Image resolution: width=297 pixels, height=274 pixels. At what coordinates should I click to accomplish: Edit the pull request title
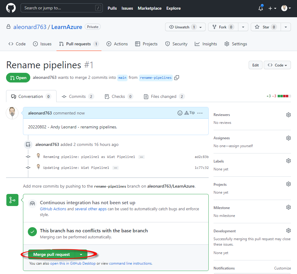pos(255,65)
